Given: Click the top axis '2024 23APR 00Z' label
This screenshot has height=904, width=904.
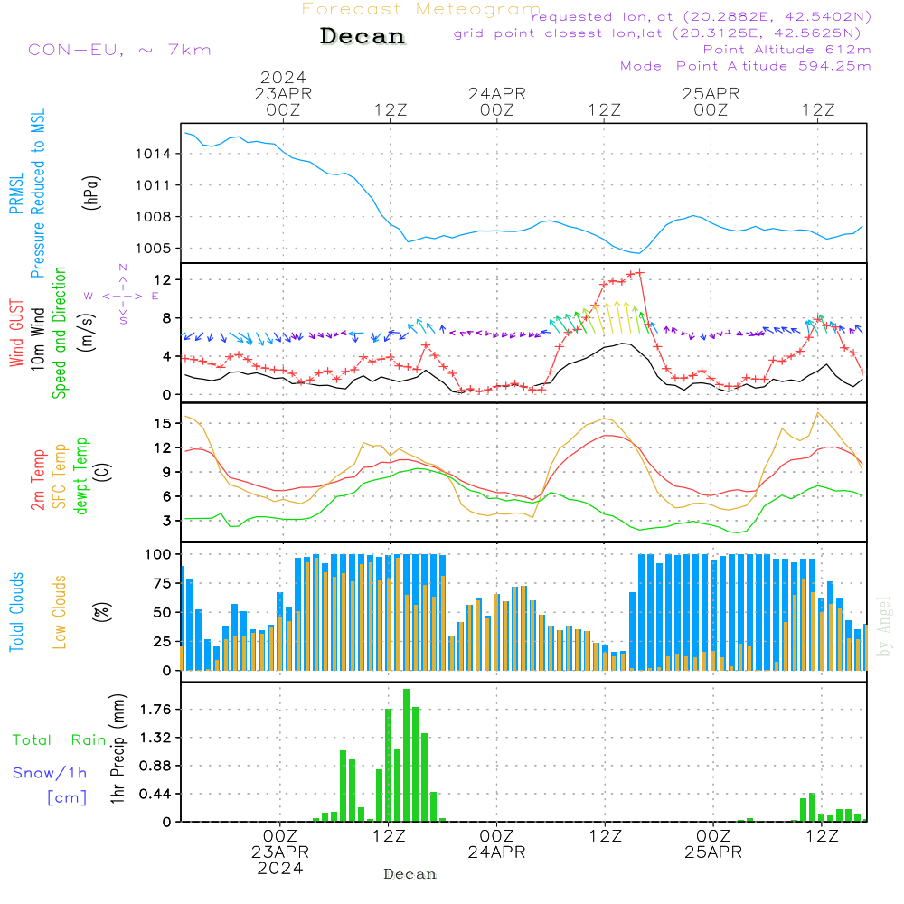Looking at the screenshot, I should 283,93.
